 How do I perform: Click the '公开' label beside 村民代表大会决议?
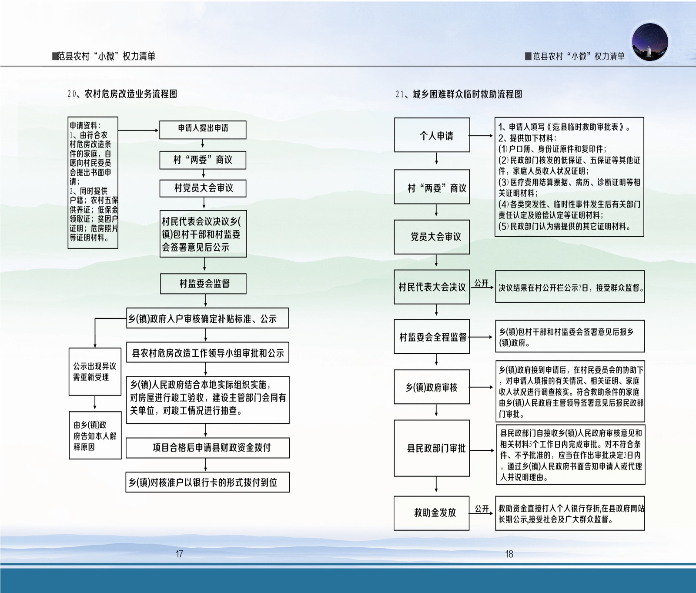tap(481, 283)
